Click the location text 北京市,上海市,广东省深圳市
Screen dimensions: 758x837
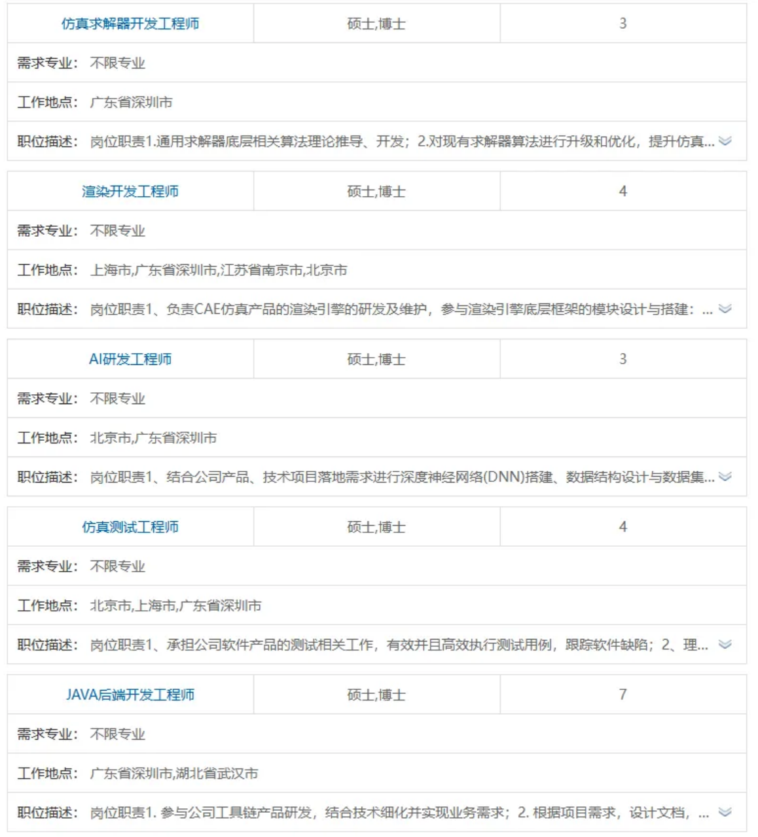click(x=175, y=606)
